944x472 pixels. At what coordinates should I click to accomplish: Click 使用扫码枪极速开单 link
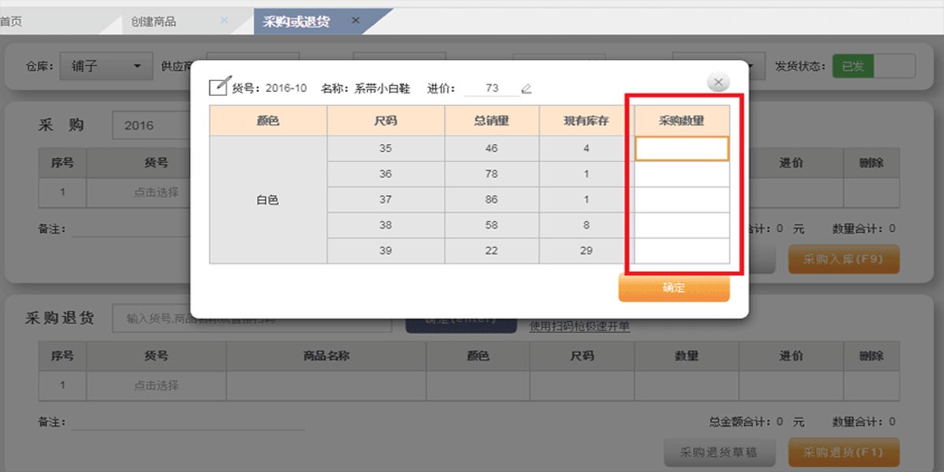coord(579,326)
